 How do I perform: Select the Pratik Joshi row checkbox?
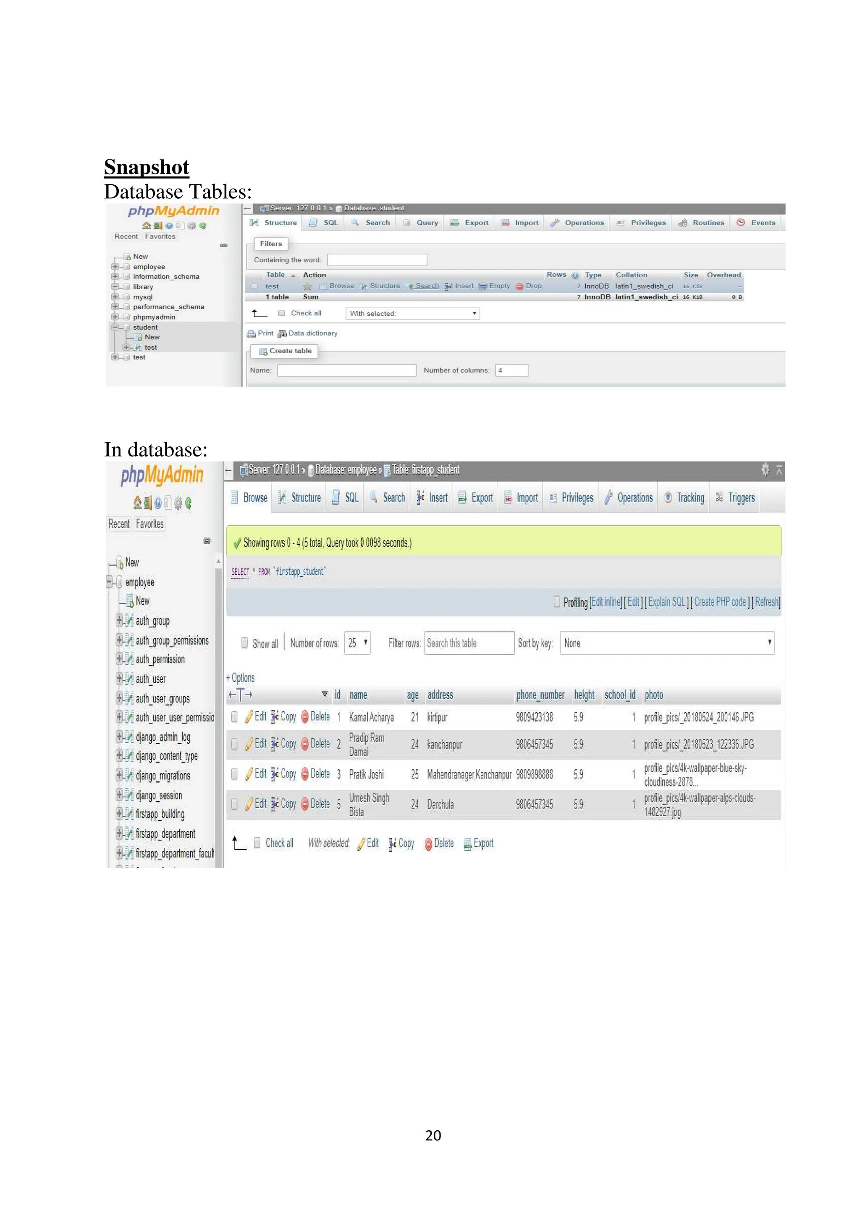click(x=235, y=774)
